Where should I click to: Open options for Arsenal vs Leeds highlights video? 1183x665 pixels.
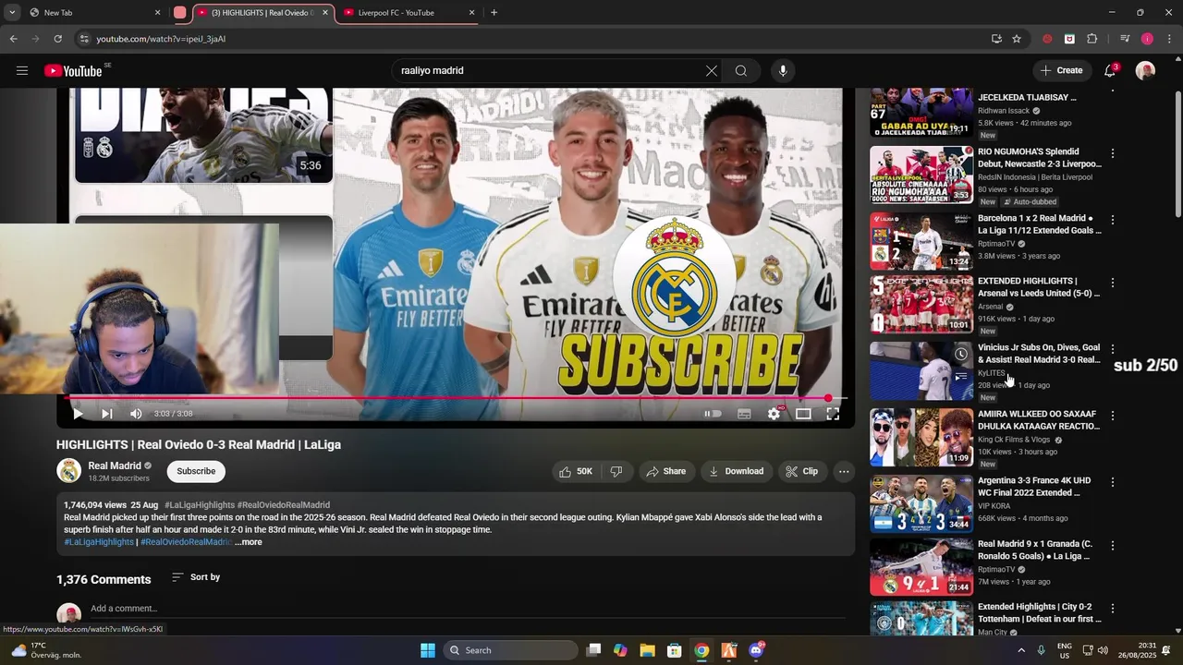1113,283
